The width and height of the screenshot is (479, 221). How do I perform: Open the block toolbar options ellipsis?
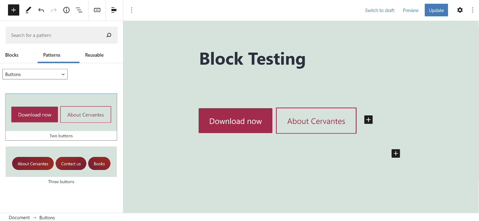(132, 10)
